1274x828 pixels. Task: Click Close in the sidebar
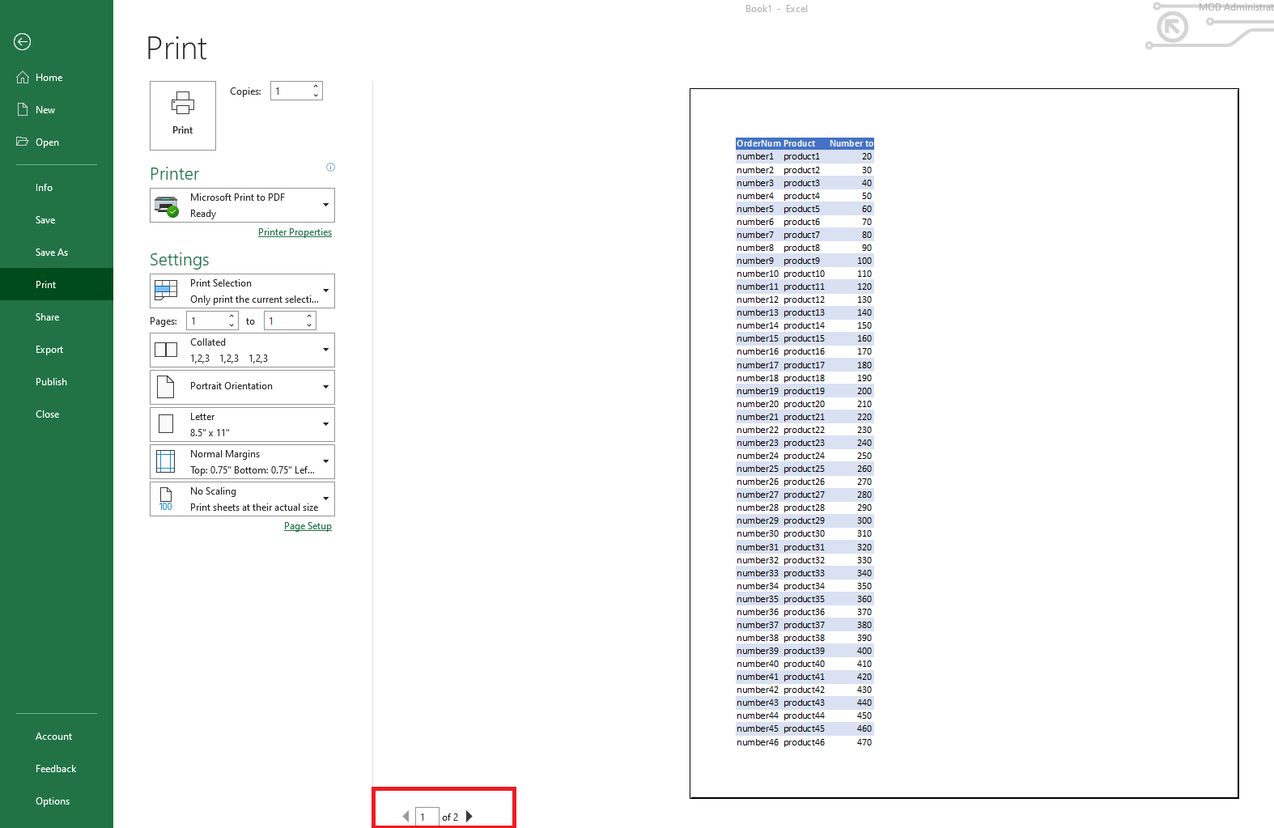pyautogui.click(x=57, y=414)
